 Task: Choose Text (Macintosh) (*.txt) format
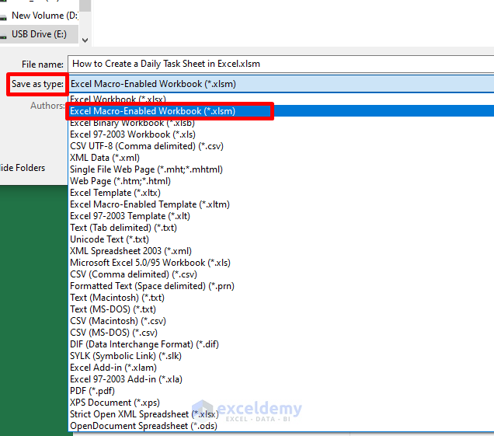[281, 298]
